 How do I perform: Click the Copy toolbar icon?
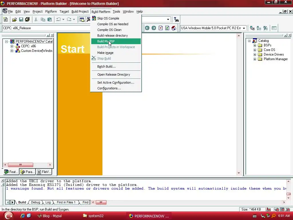tap(43, 19)
